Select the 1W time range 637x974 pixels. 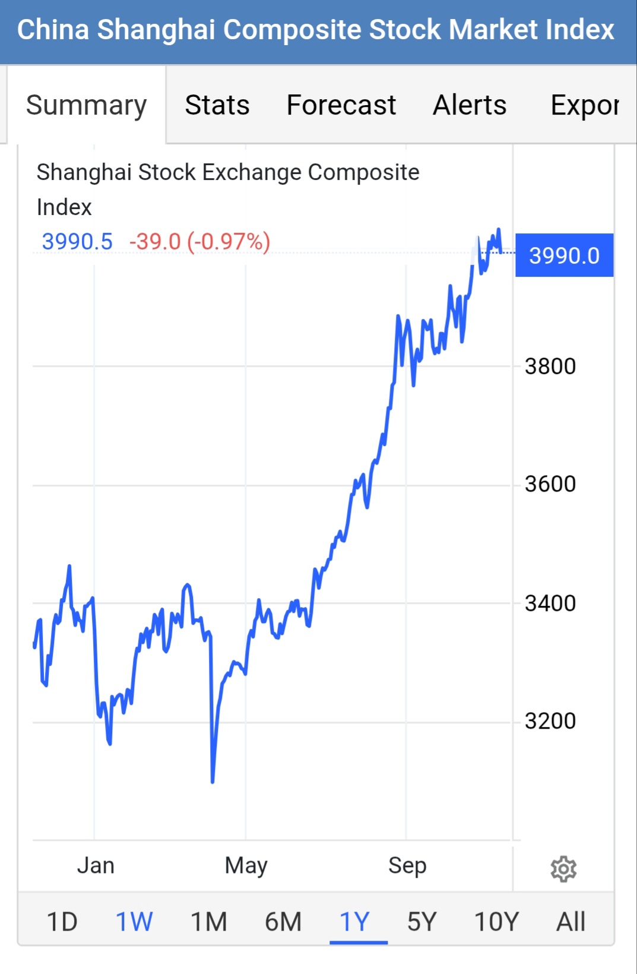[134, 922]
